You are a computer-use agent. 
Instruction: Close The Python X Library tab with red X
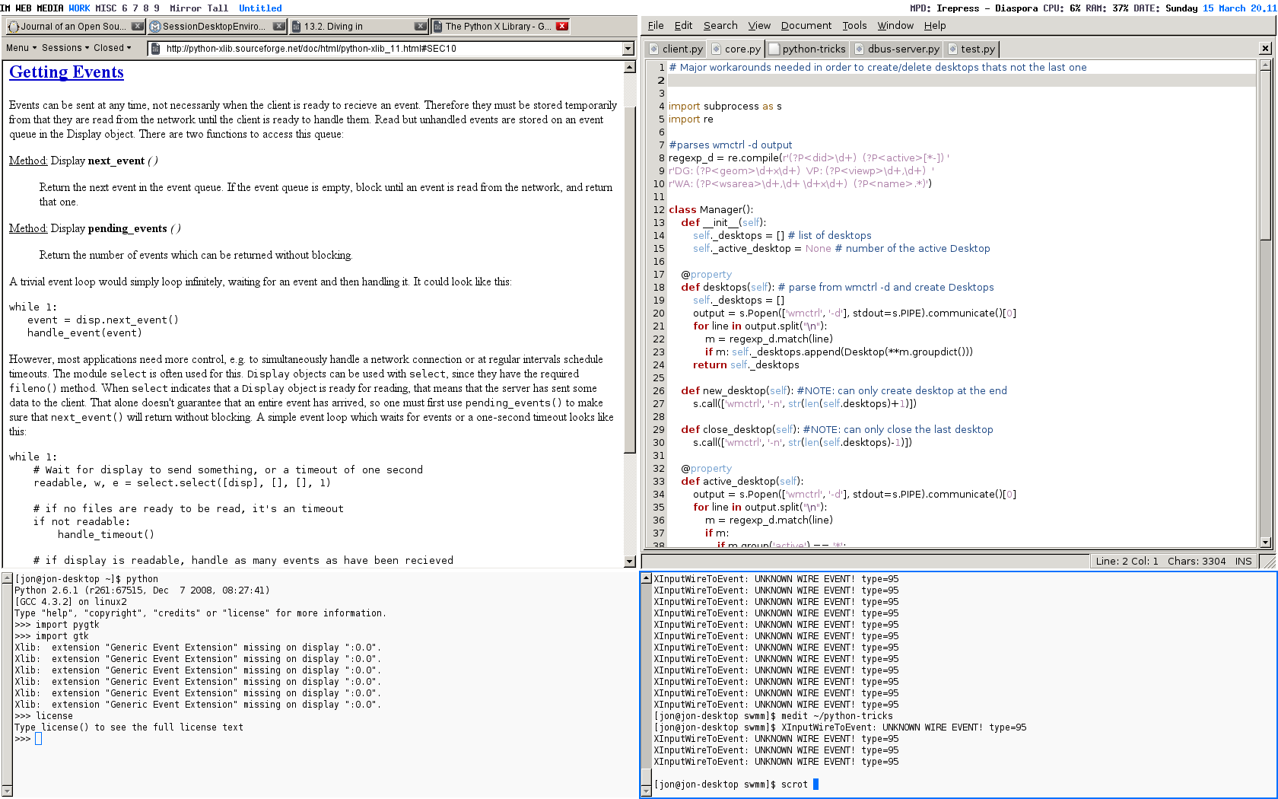[x=562, y=26]
